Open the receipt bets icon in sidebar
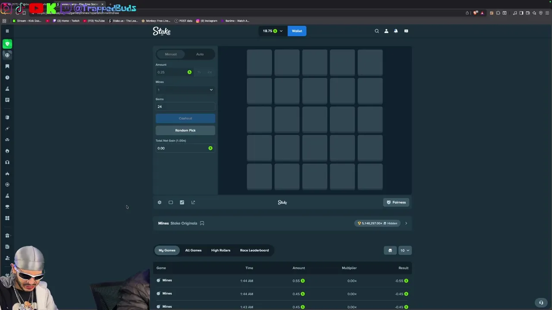 (7, 100)
